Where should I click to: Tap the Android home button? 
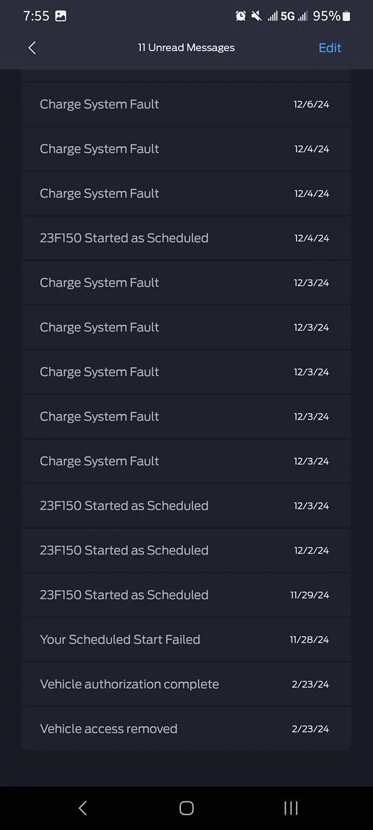(x=186, y=807)
